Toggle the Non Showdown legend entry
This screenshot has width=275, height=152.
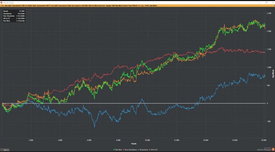point(130,150)
